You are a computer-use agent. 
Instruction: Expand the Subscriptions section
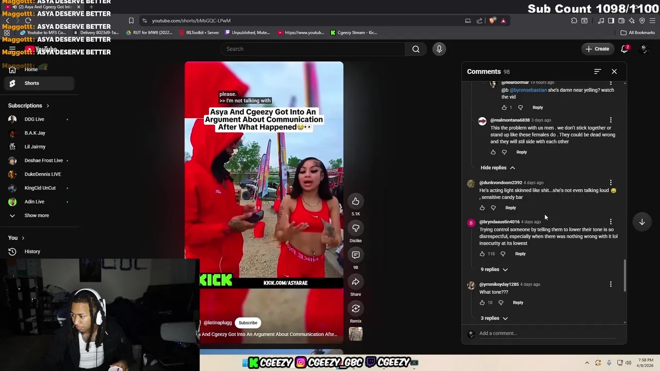tap(29, 106)
